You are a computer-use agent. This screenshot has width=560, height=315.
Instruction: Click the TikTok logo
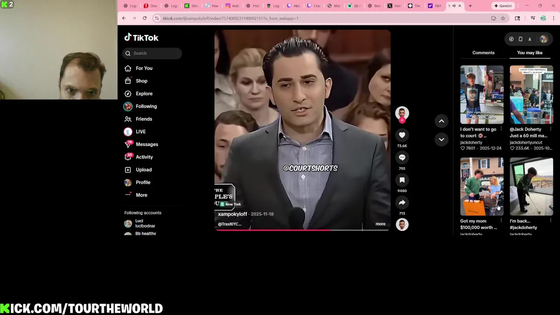[x=141, y=38]
